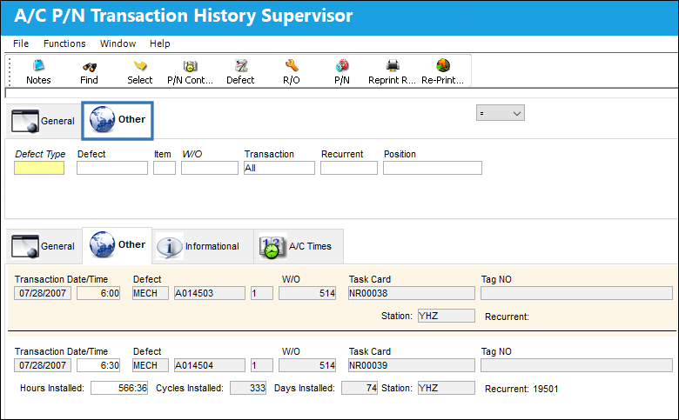This screenshot has height=420, width=679.
Task: Click the Tag NO field beside NR00038
Action: [x=576, y=293]
